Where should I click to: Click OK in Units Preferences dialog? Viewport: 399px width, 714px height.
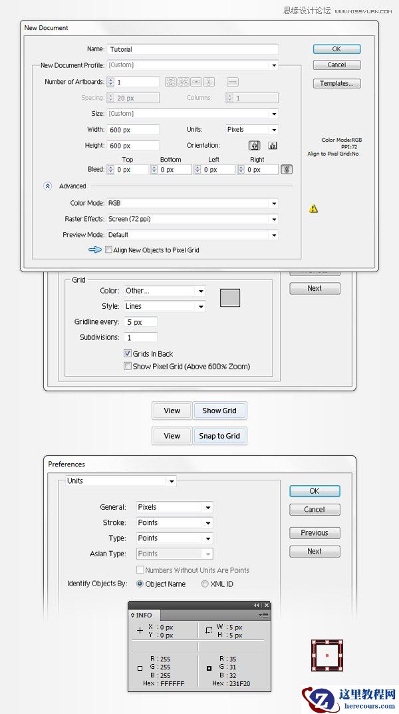[x=315, y=491]
